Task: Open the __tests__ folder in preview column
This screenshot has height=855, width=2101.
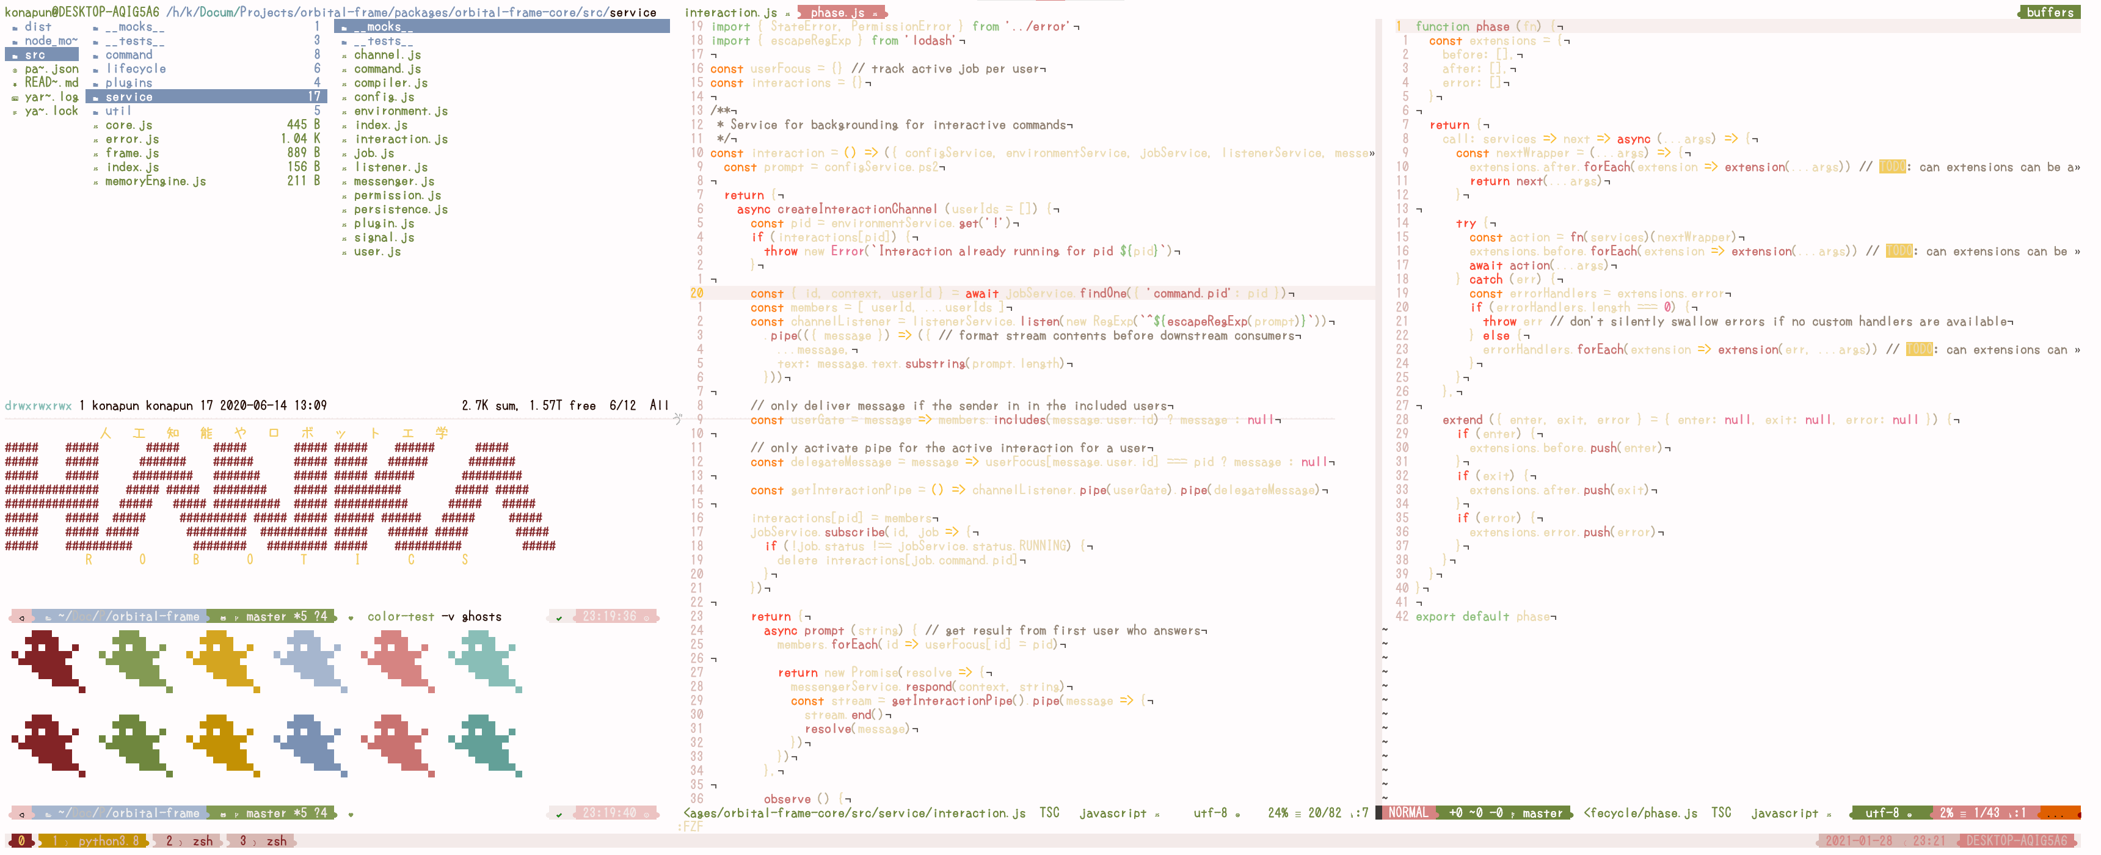Action: tap(384, 41)
